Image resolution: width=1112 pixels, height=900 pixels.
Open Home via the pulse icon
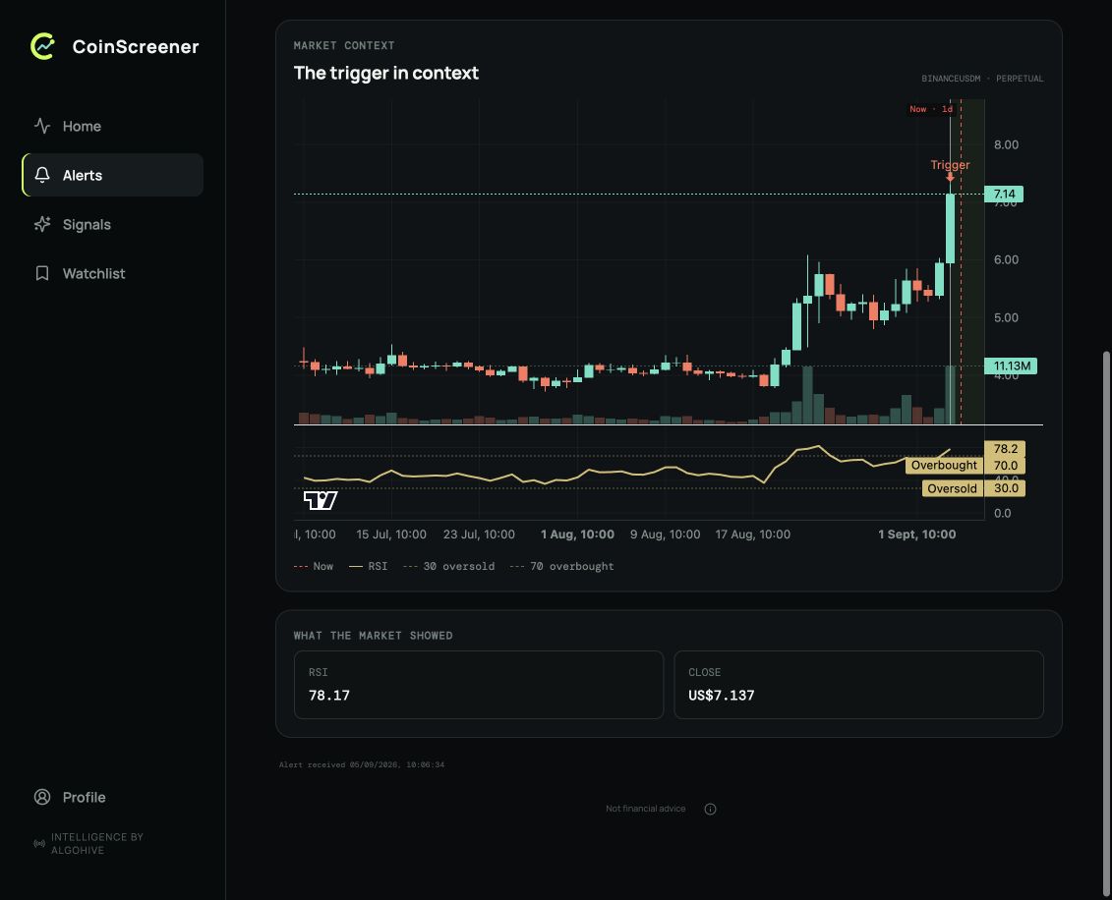[42, 126]
